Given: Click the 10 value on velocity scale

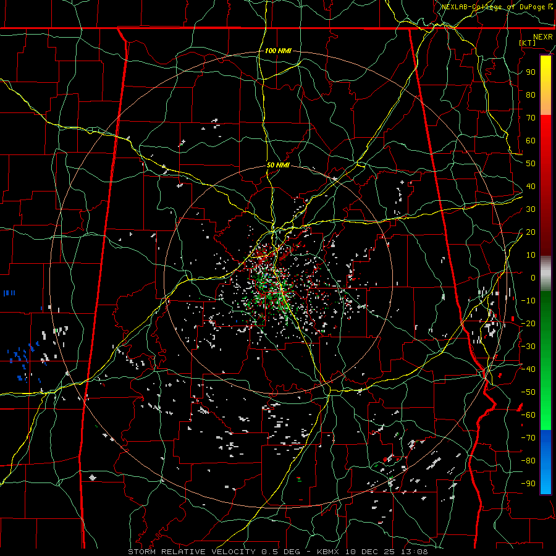Looking at the screenshot, I should point(531,255).
